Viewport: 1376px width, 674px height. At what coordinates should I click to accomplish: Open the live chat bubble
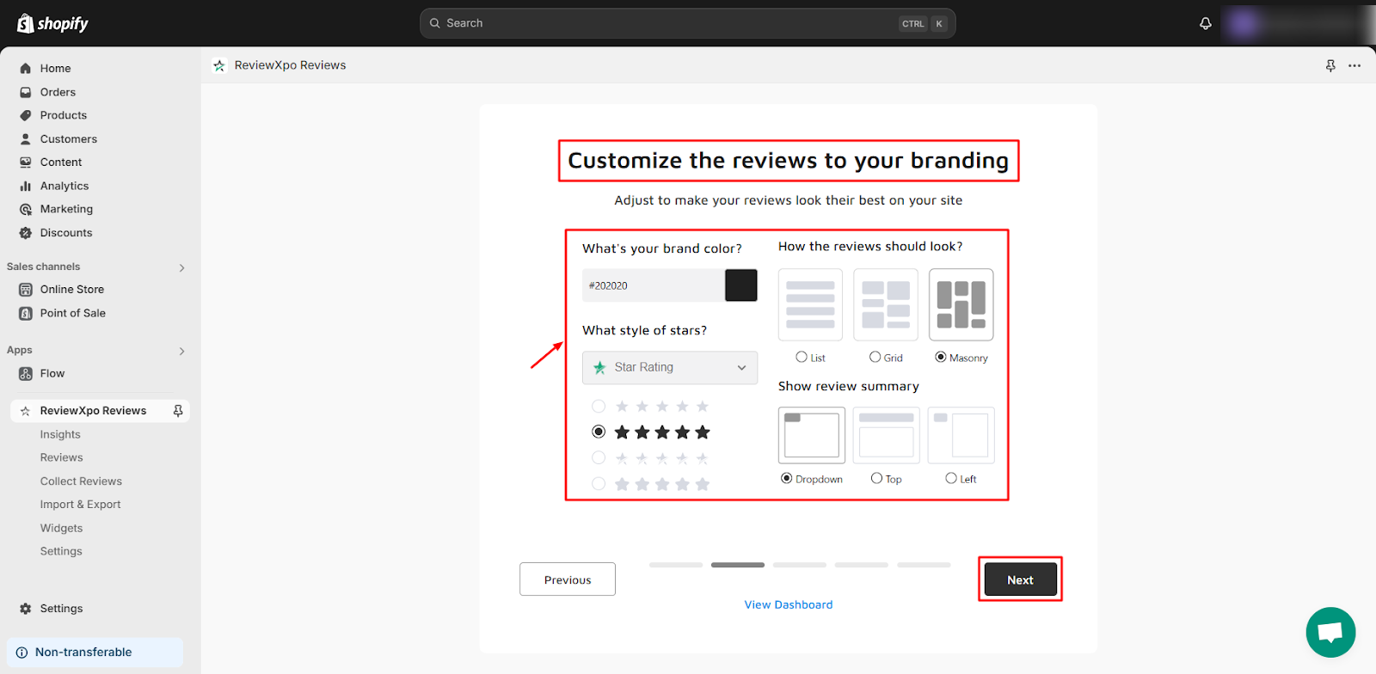point(1330,632)
